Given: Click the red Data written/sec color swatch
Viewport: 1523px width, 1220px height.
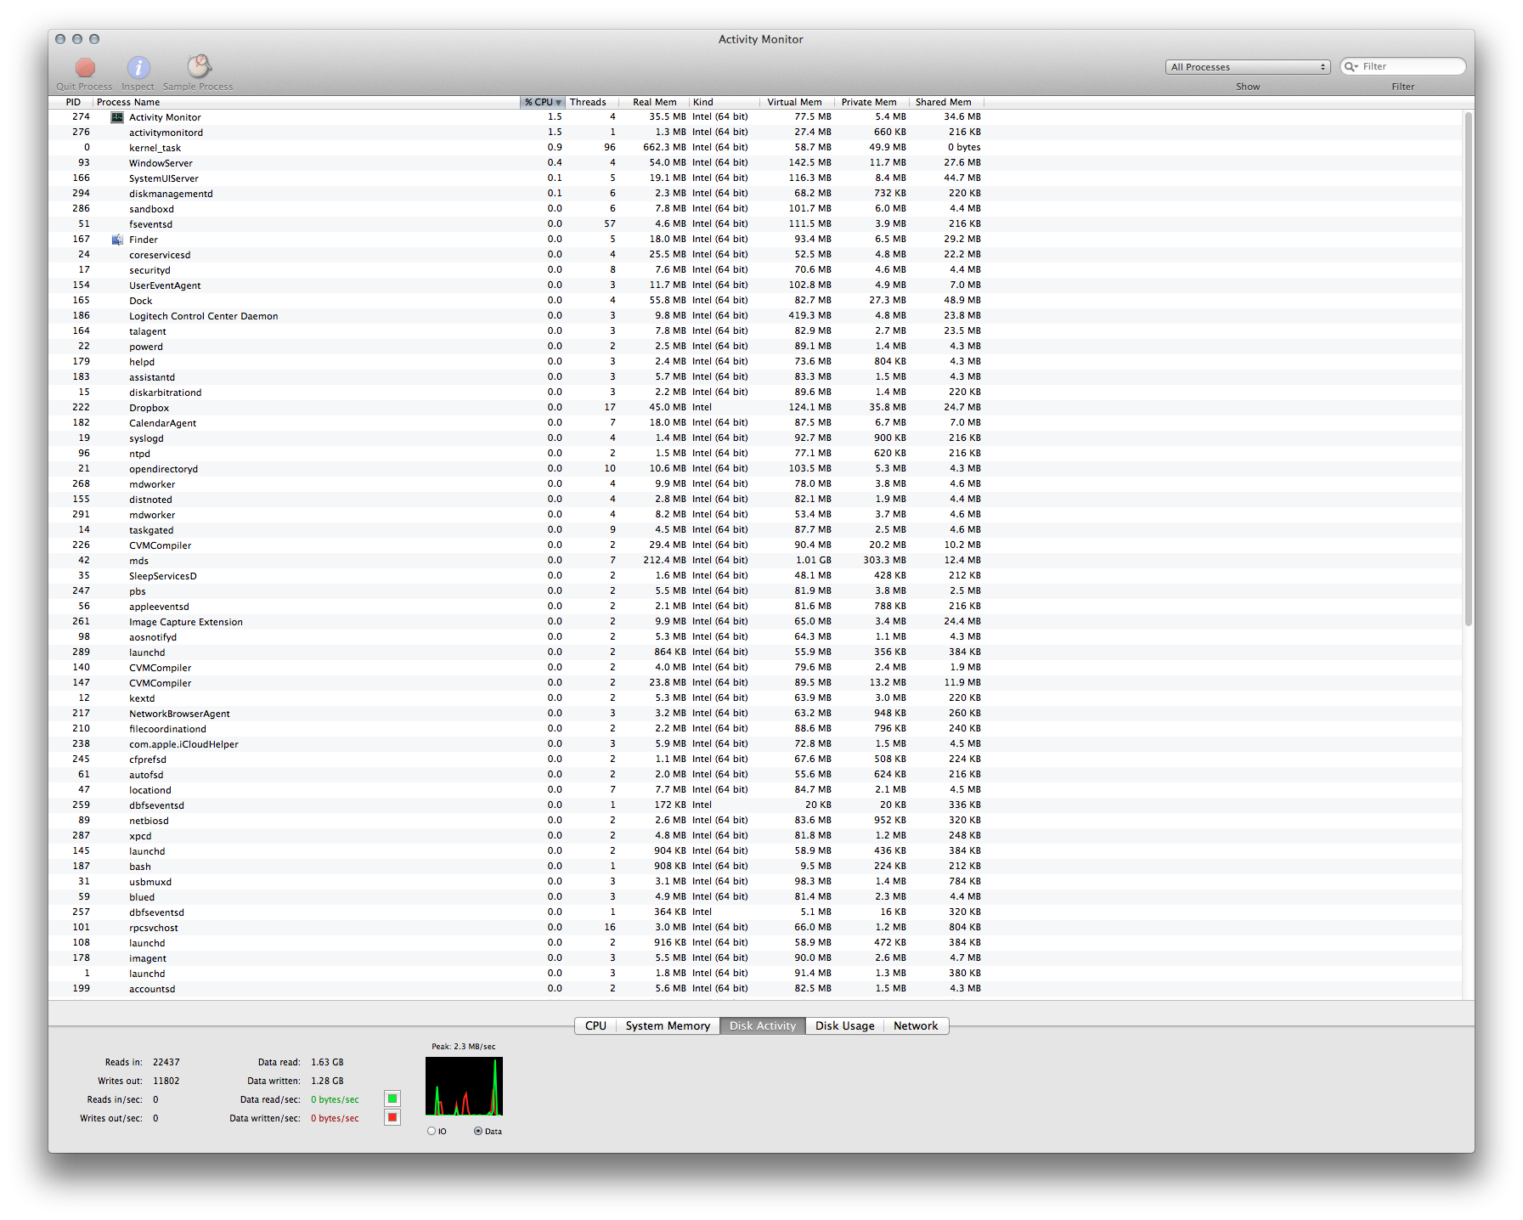Looking at the screenshot, I should [x=392, y=1117].
